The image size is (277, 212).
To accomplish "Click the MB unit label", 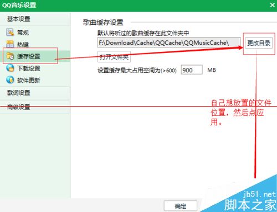I will click(212, 70).
